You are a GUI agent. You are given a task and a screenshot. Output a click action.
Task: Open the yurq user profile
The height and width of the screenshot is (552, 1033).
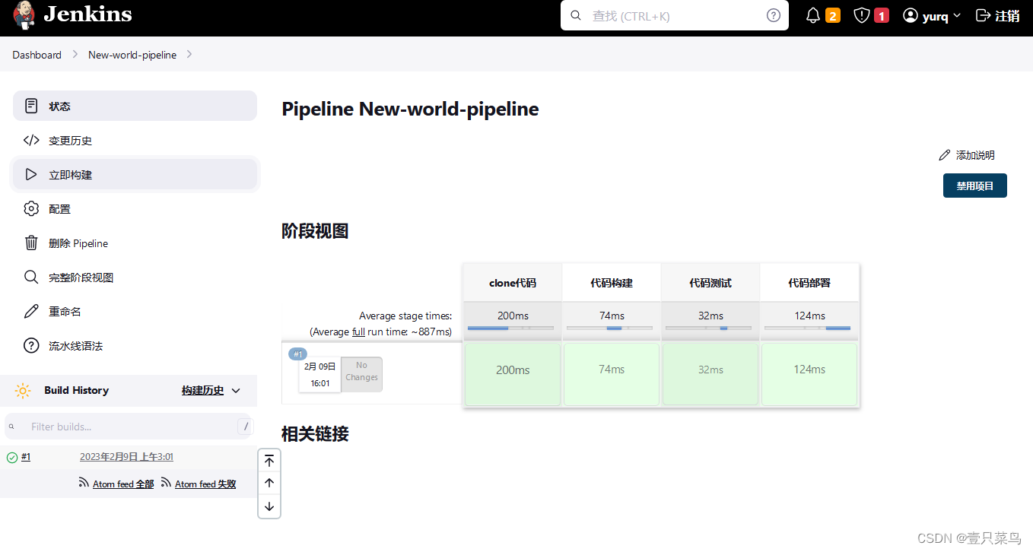click(926, 15)
